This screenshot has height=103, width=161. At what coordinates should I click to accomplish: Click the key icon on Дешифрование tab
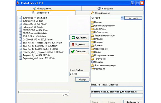pyautogui.click(x=92, y=13)
